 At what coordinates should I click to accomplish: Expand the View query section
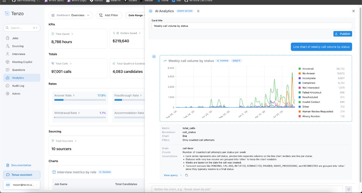click(173, 175)
